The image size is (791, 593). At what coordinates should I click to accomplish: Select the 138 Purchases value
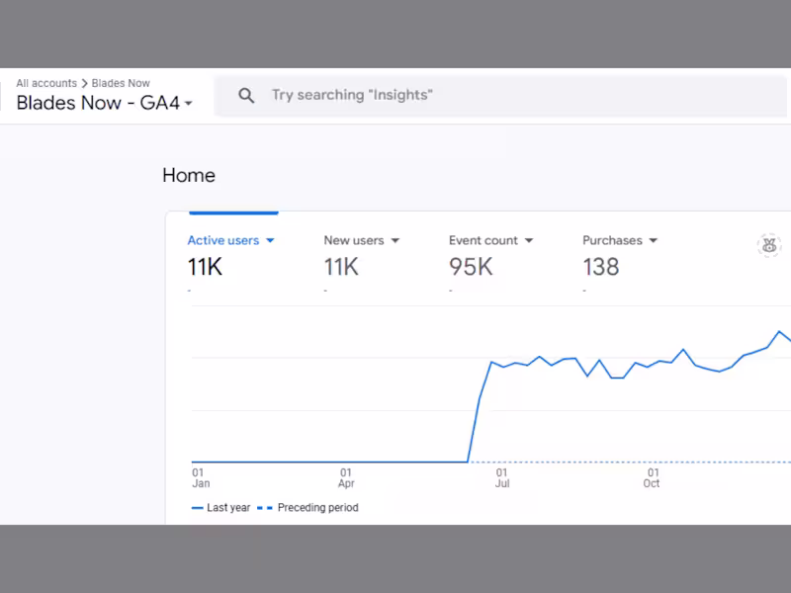tap(601, 267)
